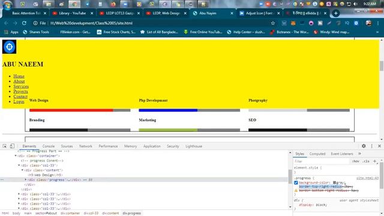Click the Projects navigation link
Image resolution: width=384 pixels, height=216 pixels.
tap(20, 91)
